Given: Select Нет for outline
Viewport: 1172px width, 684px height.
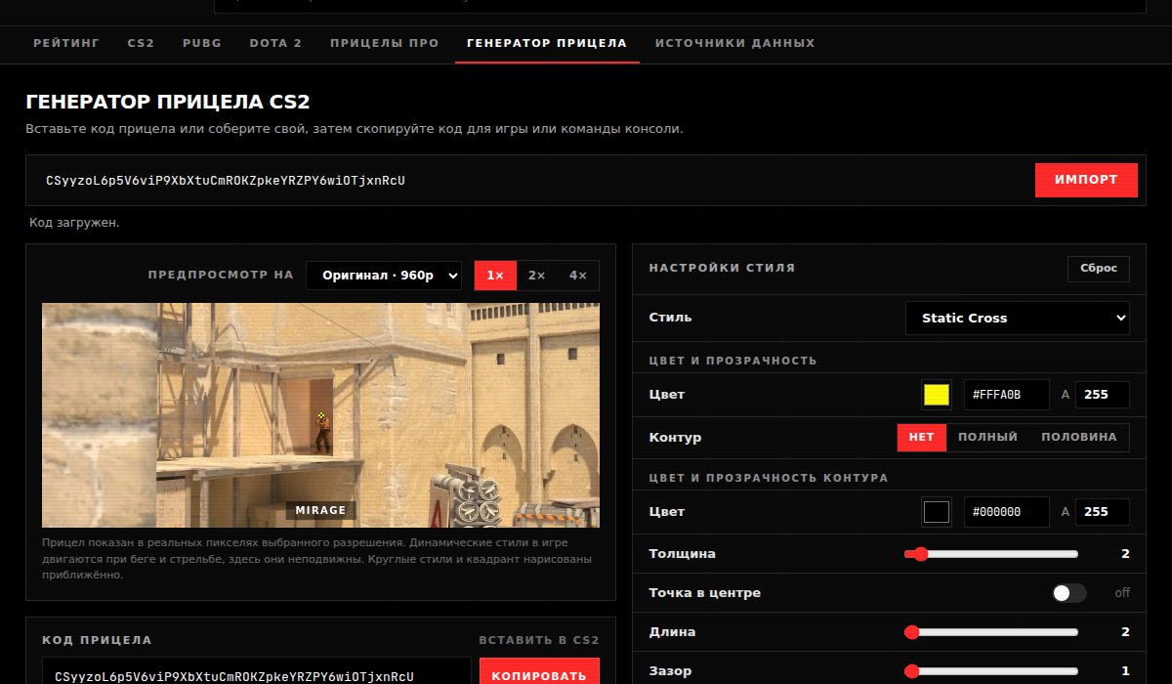Looking at the screenshot, I should coord(922,437).
